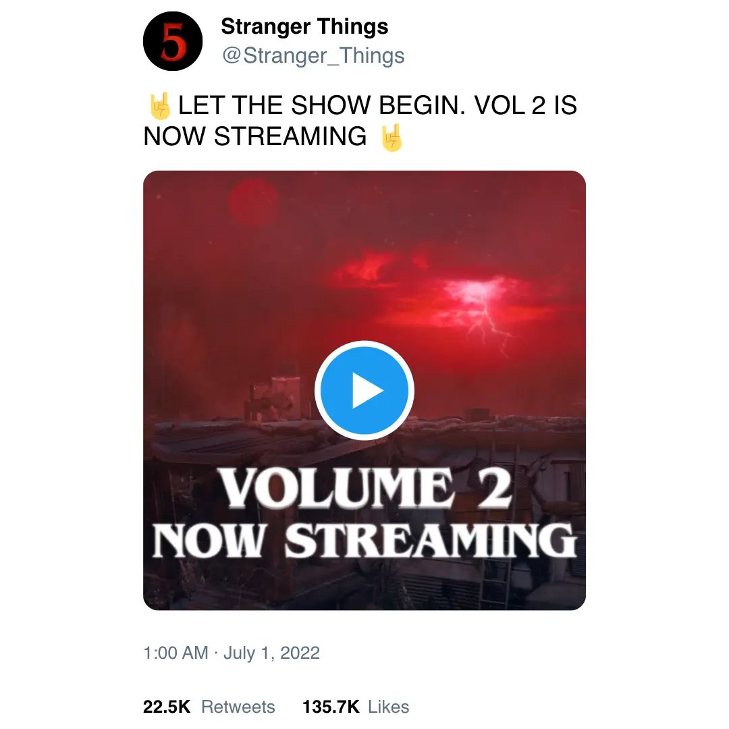Play the Volume 2 video
The height and width of the screenshot is (729, 729).
(364, 390)
